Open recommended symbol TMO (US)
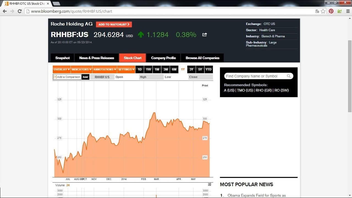Image resolution: width=352 pixels, height=198 pixels. pyautogui.click(x=245, y=90)
